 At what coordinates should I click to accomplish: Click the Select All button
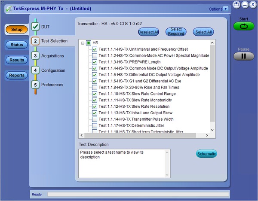point(203,32)
